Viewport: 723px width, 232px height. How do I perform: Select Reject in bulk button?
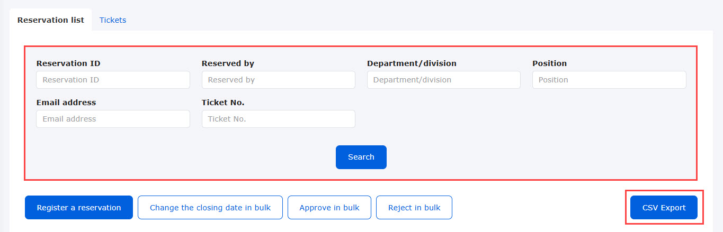414,208
